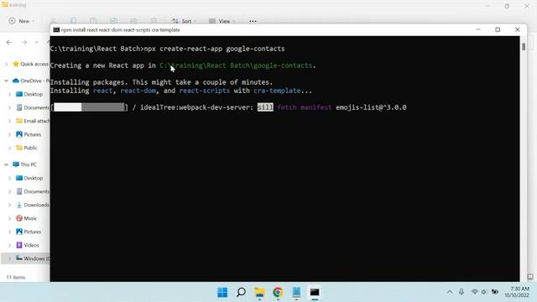Image resolution: width=537 pixels, height=302 pixels.
Task: Click the green google-contacts path text
Action: pos(236,65)
